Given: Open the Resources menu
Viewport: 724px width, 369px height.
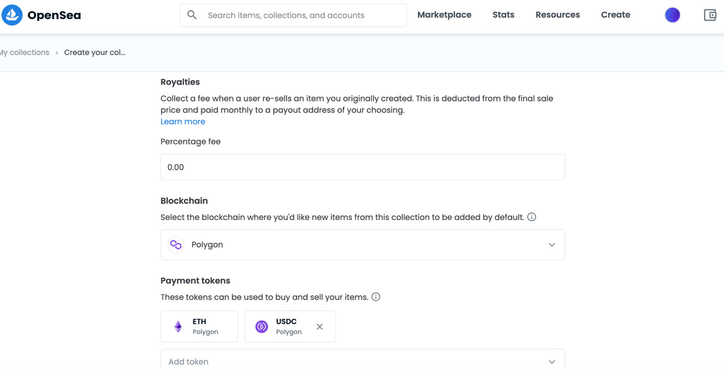Looking at the screenshot, I should [557, 15].
